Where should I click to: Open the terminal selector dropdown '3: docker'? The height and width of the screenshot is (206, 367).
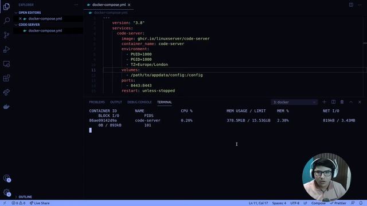(x=294, y=102)
